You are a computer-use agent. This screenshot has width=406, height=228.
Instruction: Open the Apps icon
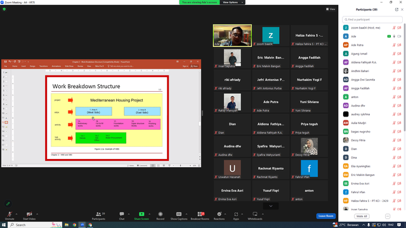[236, 214]
